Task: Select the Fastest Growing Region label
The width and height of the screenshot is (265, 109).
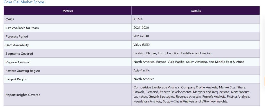Action: pyautogui.click(x=23, y=71)
